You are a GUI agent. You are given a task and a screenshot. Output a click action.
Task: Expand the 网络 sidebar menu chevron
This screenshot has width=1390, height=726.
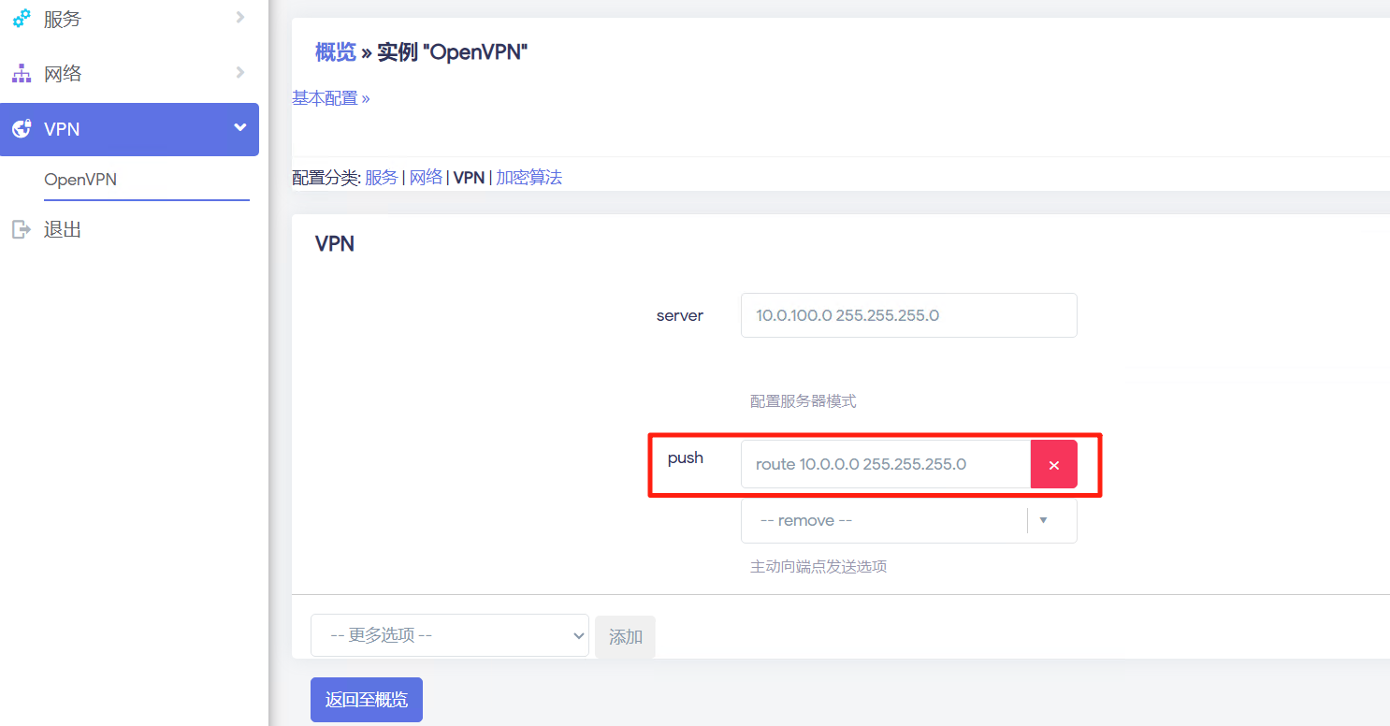coord(240,72)
